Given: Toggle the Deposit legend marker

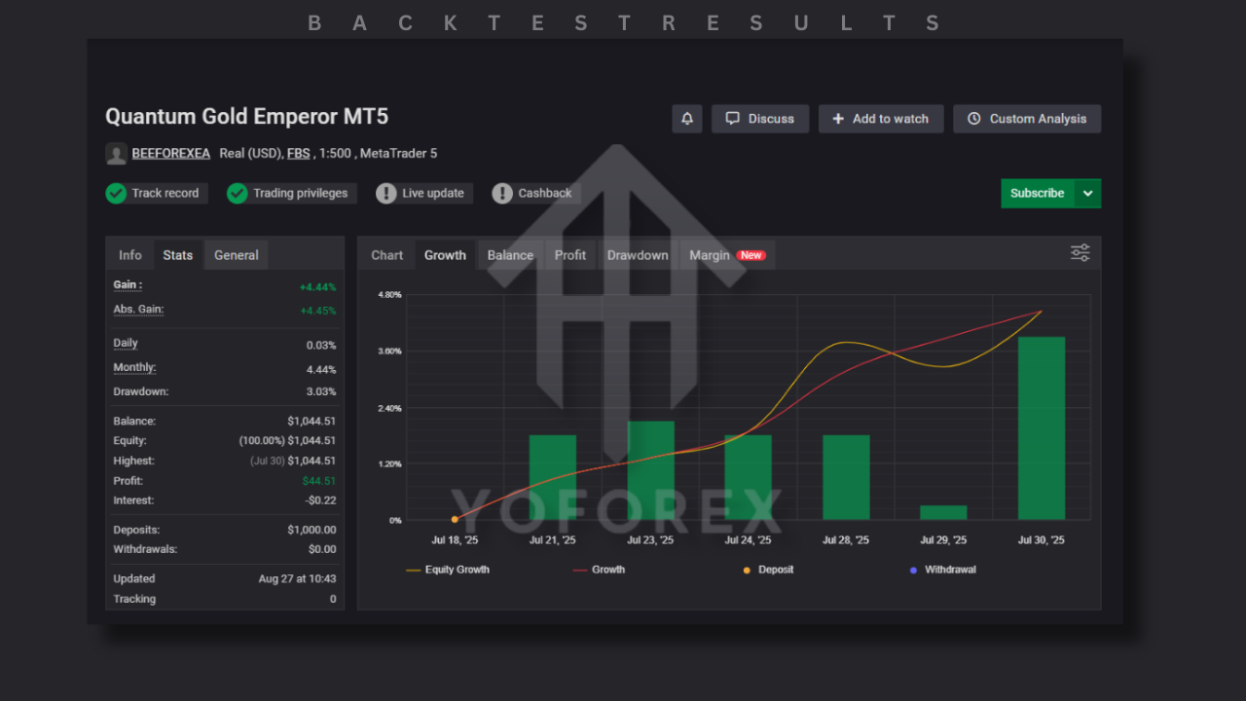Looking at the screenshot, I should [x=767, y=570].
